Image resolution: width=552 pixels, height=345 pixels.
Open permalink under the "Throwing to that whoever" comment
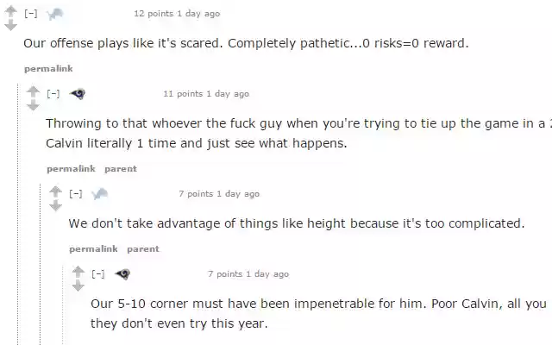(70, 168)
